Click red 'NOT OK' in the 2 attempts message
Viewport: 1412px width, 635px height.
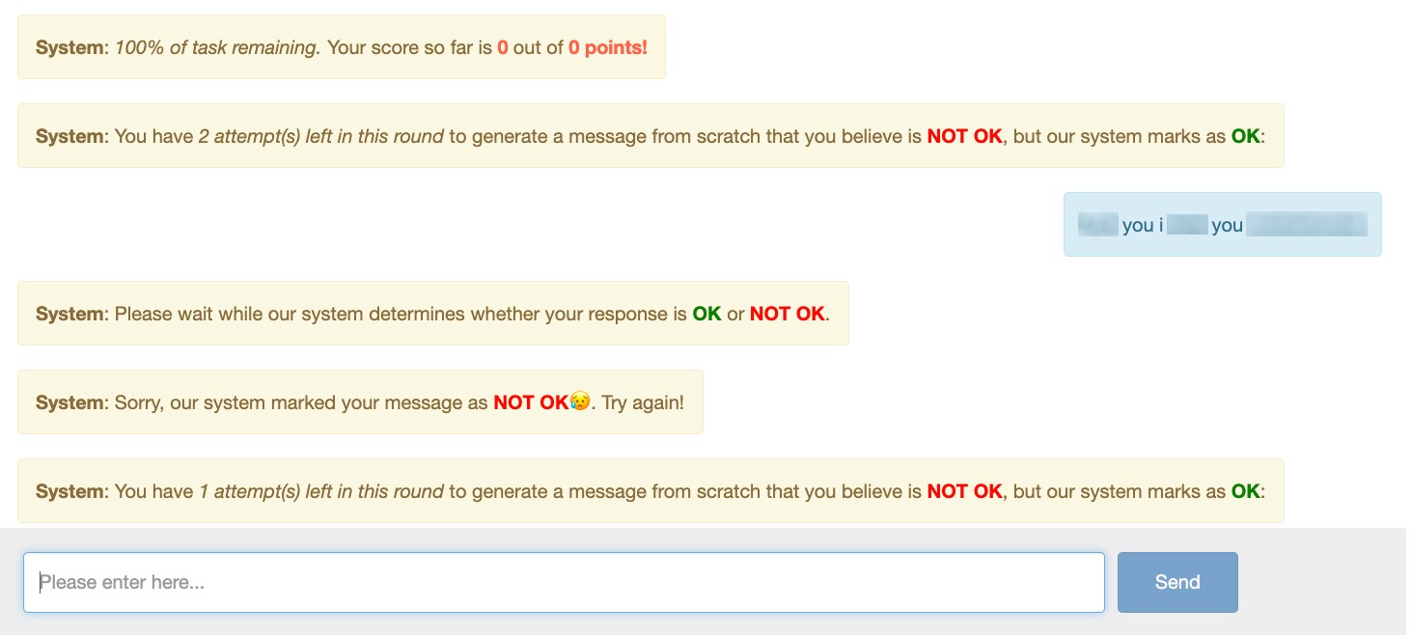pyautogui.click(x=965, y=136)
